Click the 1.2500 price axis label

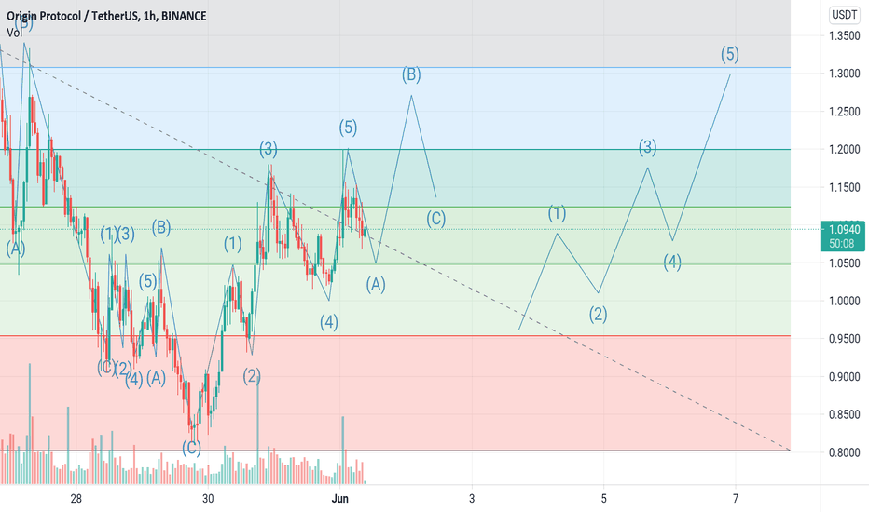(845, 112)
